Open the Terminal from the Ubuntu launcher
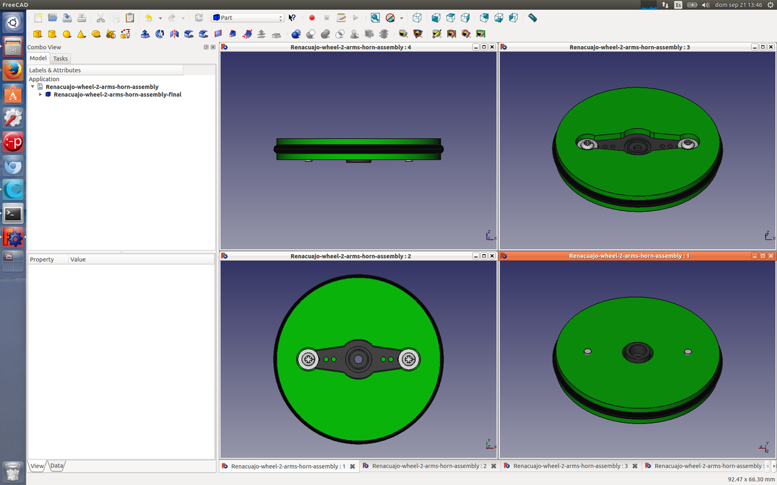Screen dimensions: 777x485 13,213
